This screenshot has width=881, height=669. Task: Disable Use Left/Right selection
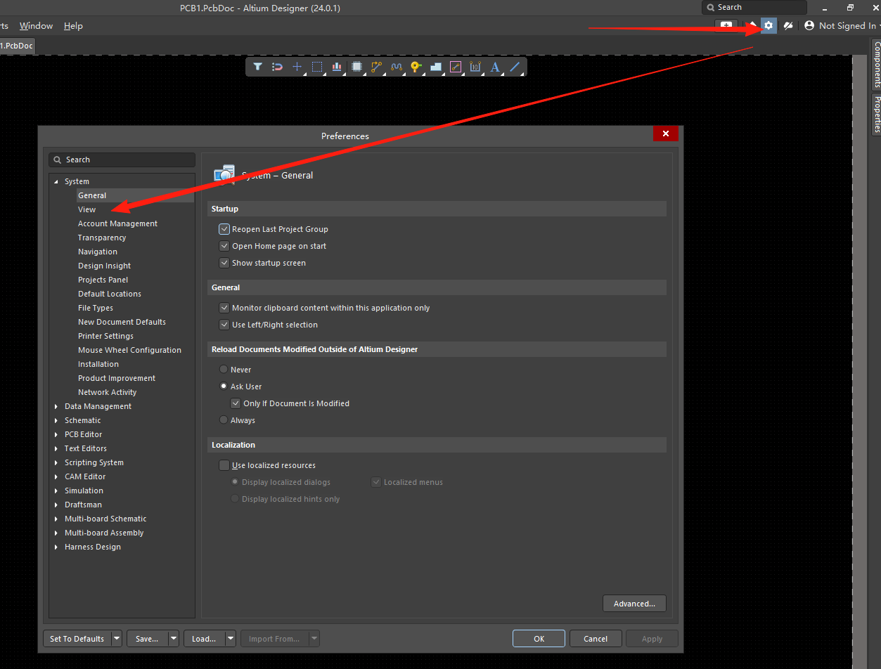(224, 325)
